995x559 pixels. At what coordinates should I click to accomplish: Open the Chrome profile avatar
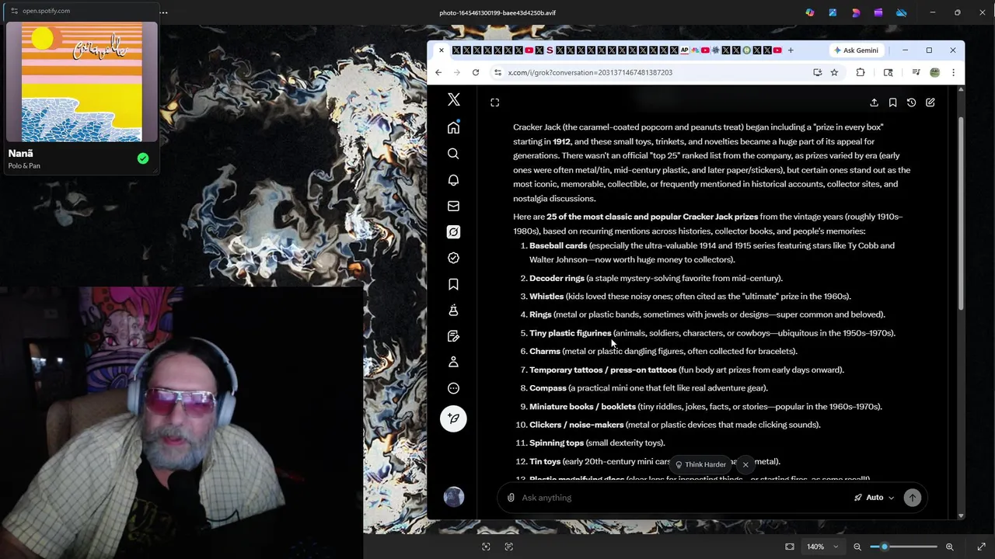click(934, 72)
